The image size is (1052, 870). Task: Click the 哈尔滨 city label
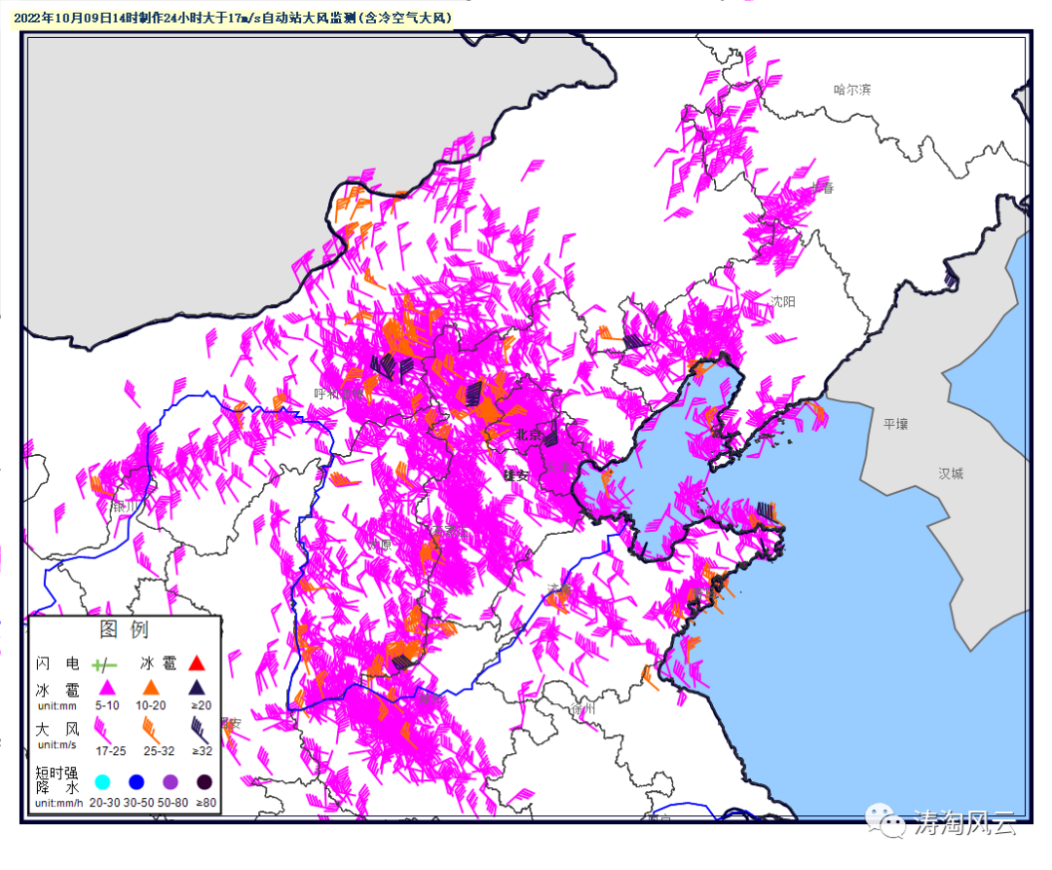coord(851,90)
